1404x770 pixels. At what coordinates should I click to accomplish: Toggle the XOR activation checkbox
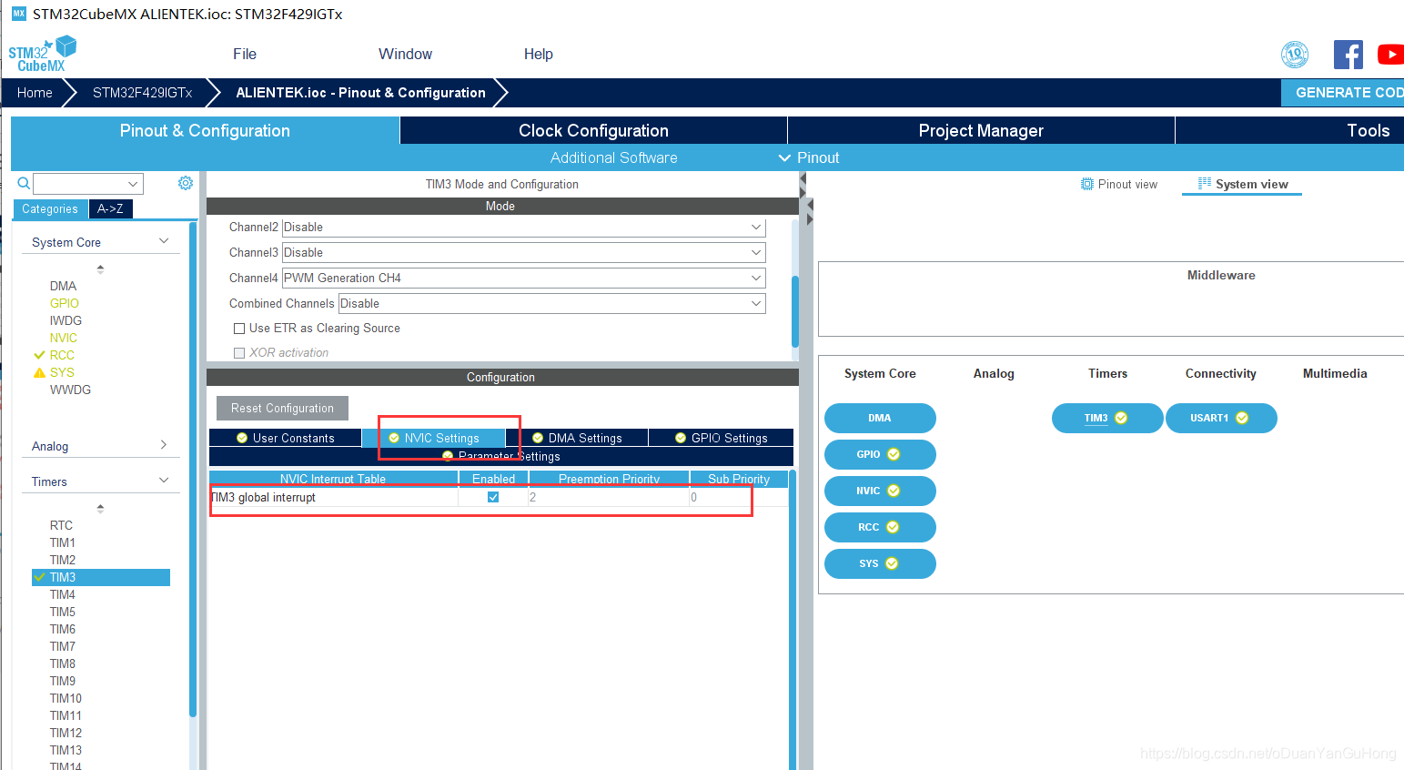[239, 353]
